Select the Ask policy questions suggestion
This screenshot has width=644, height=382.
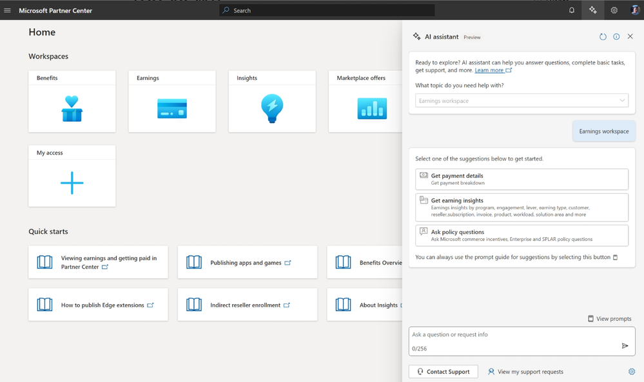[522, 236]
